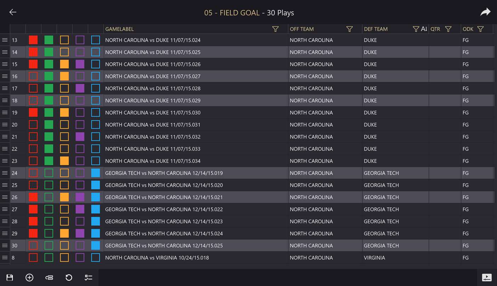Open the ODK column filter
Viewport: 497px width, 286px height.
[480, 29]
